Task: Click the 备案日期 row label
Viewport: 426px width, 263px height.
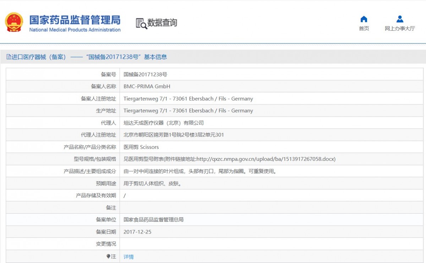Action: 106,232
